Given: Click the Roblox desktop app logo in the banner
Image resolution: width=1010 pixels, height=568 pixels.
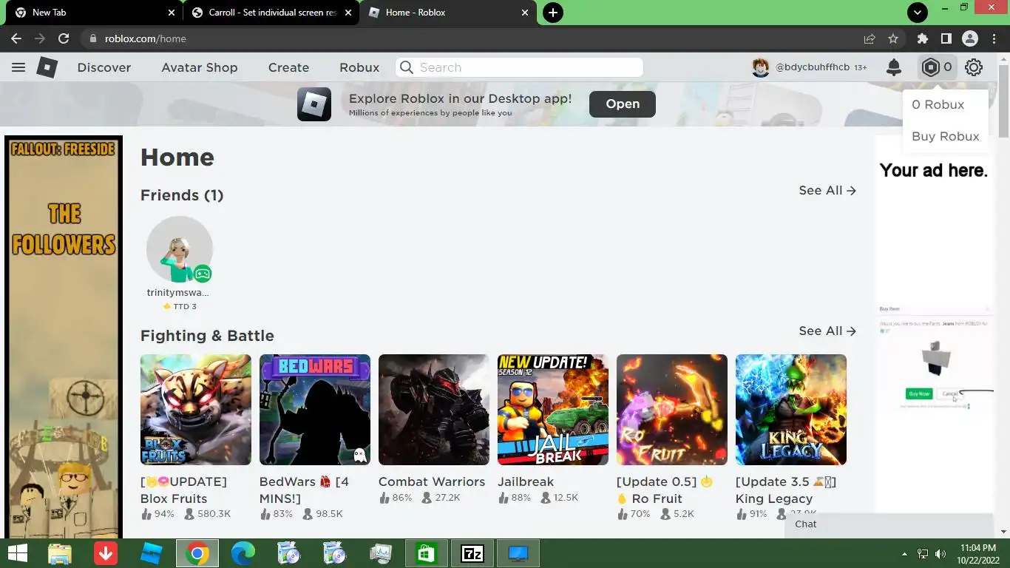Looking at the screenshot, I should point(314,104).
